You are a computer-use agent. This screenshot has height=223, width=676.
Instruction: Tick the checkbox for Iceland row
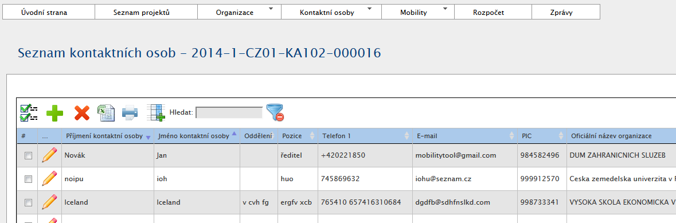point(28,202)
